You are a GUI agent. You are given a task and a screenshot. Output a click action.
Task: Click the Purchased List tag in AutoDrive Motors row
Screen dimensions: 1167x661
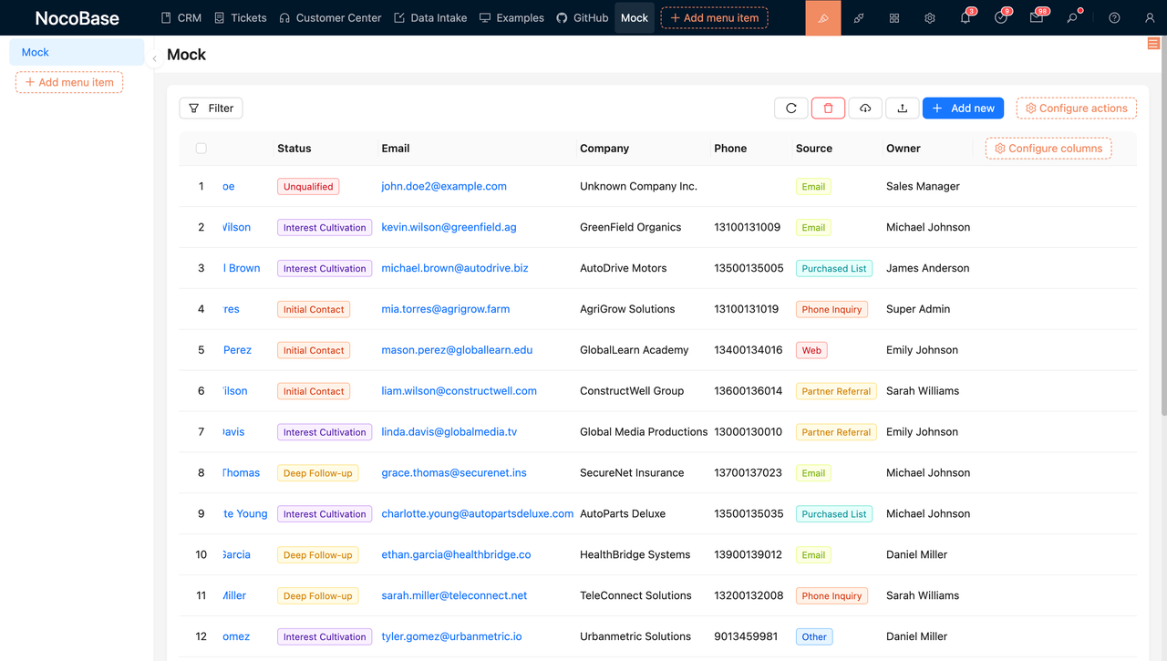point(834,269)
